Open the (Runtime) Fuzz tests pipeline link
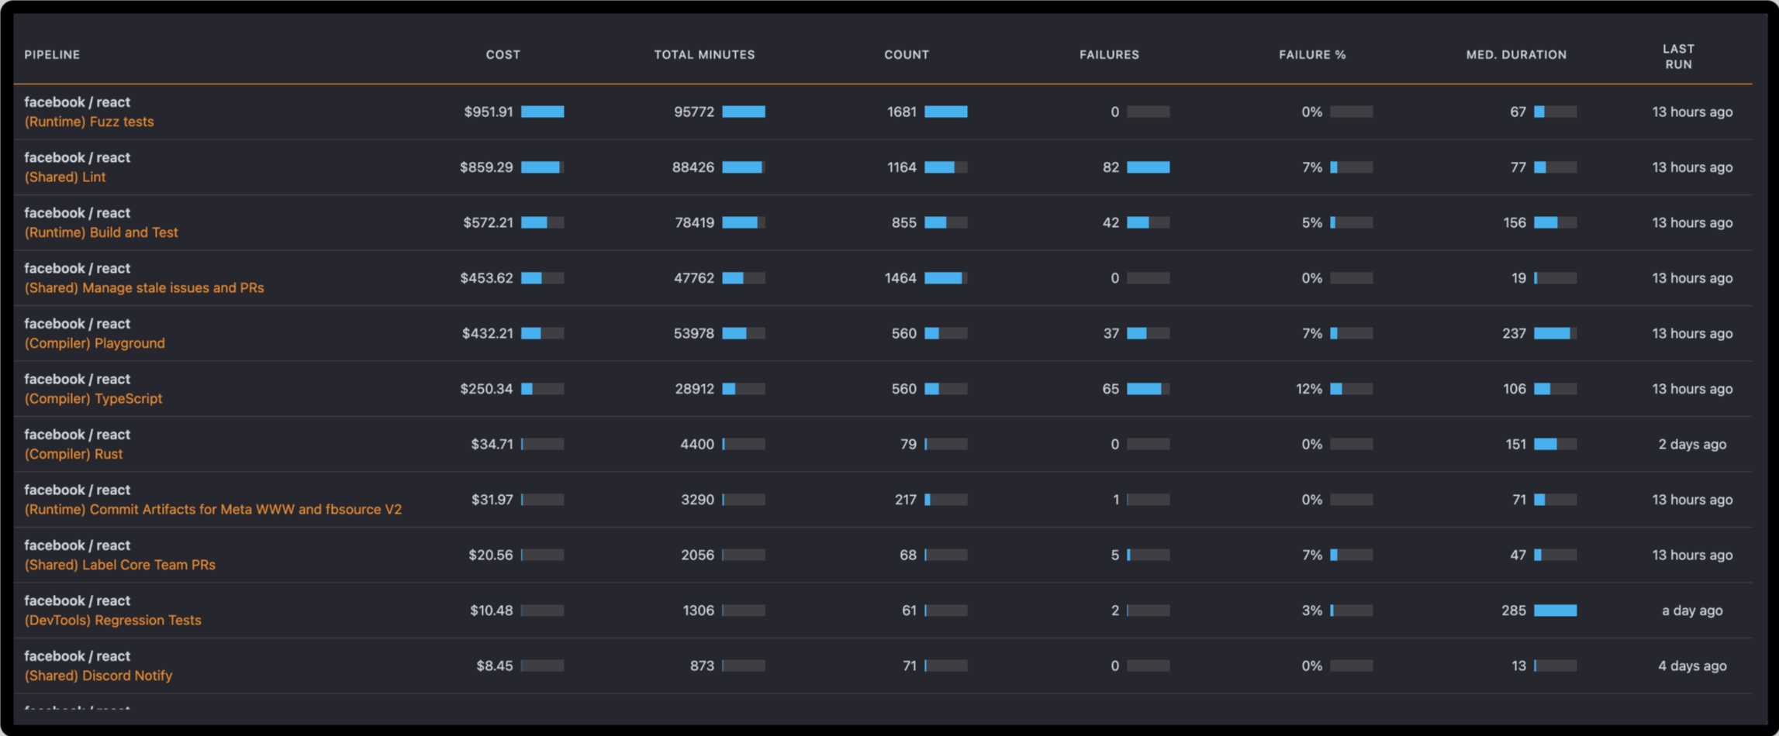 pos(88,122)
